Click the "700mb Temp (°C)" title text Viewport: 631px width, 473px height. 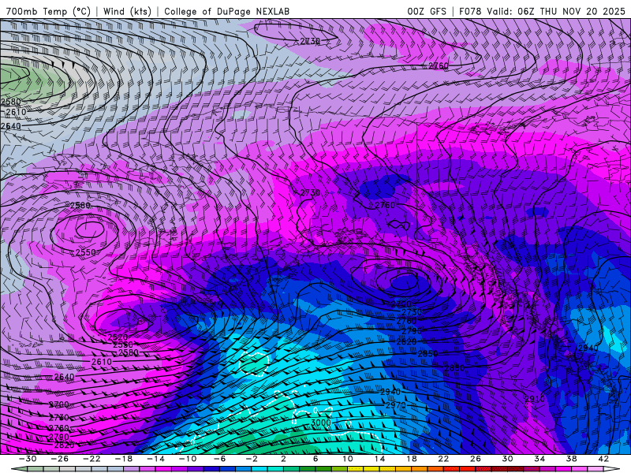(x=48, y=11)
